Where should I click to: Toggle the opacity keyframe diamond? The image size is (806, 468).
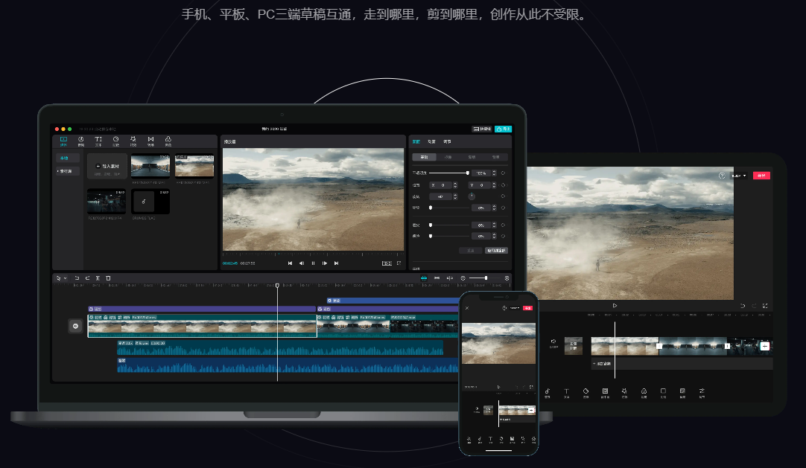tap(503, 173)
